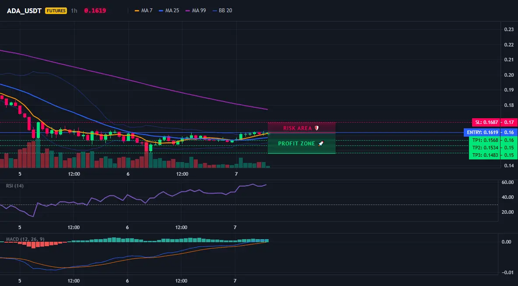Click date 6 on the price chart time axis
Viewport: 518px width, 286px height.
128,174
